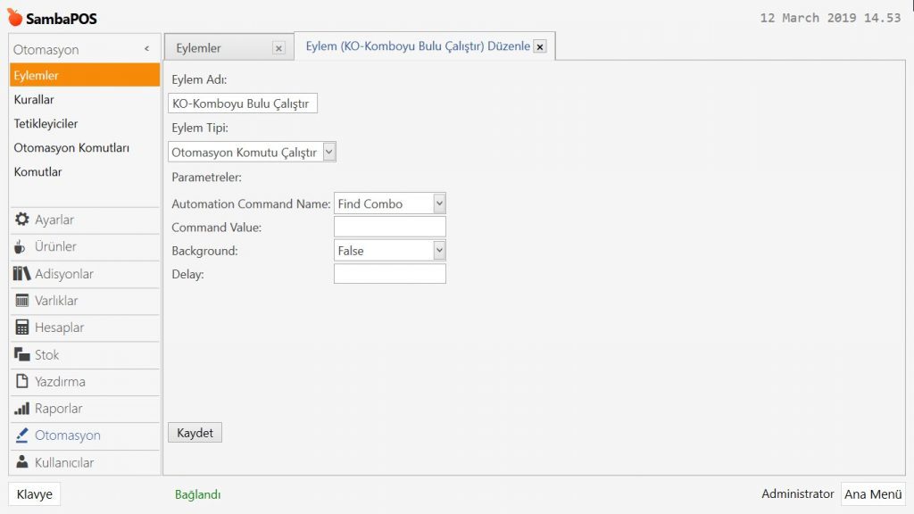Click the calculator icon for Hesaplar

pyautogui.click(x=22, y=327)
